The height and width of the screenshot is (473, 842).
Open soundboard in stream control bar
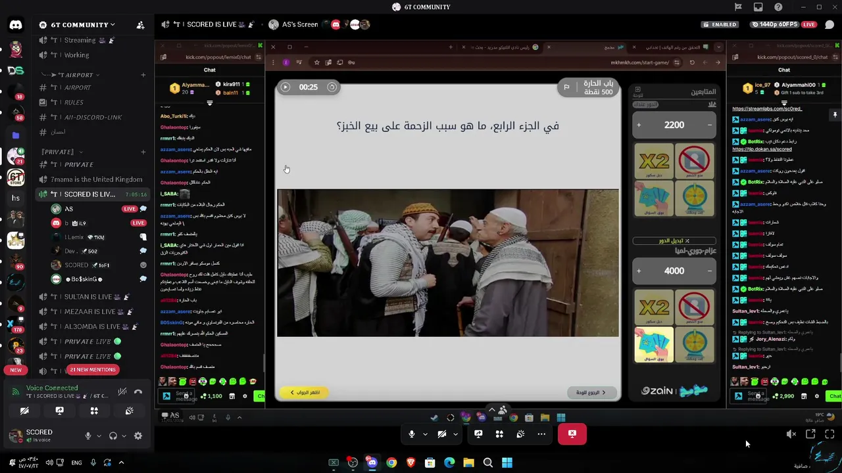click(x=520, y=434)
